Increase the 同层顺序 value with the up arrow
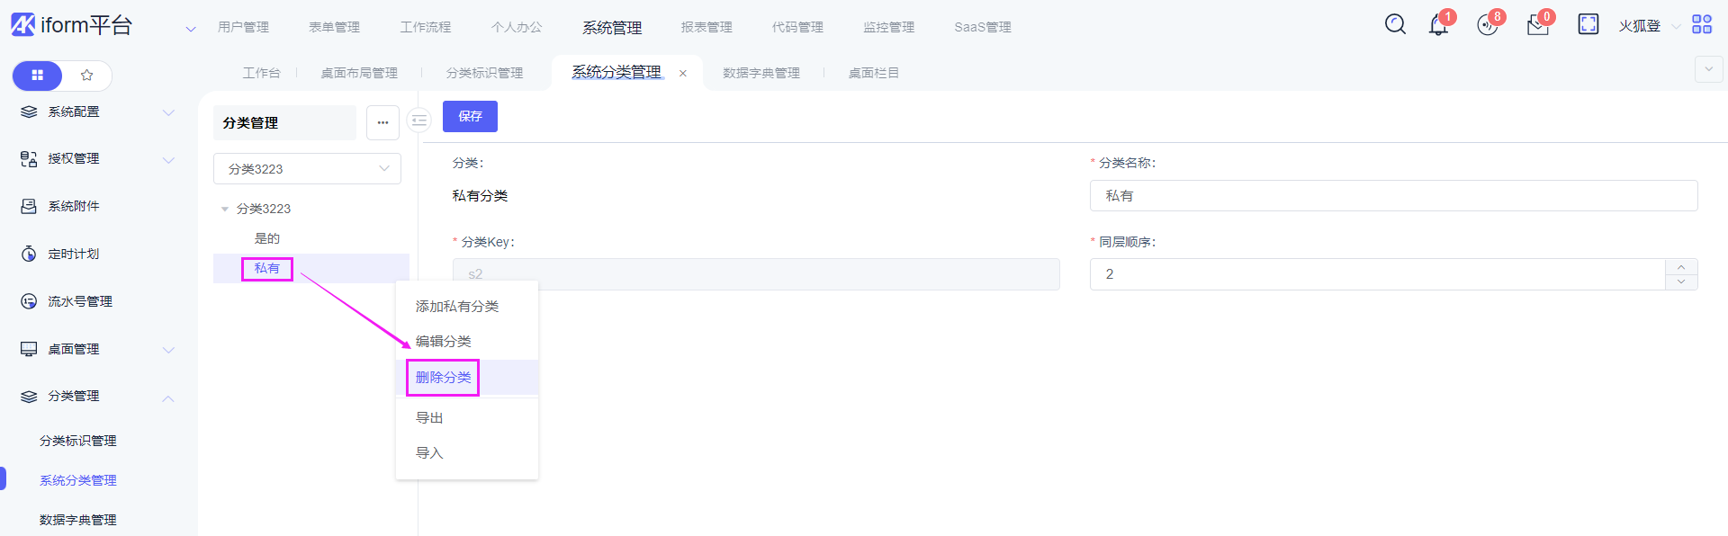Image resolution: width=1728 pixels, height=536 pixels. tap(1681, 267)
